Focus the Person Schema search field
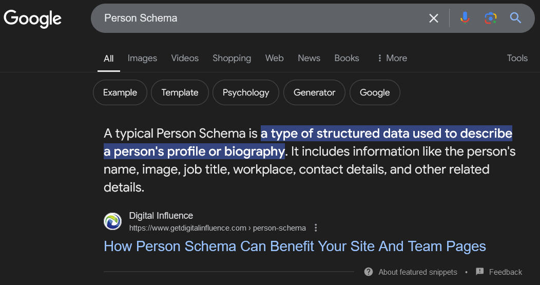The image size is (540, 285). tap(257, 18)
